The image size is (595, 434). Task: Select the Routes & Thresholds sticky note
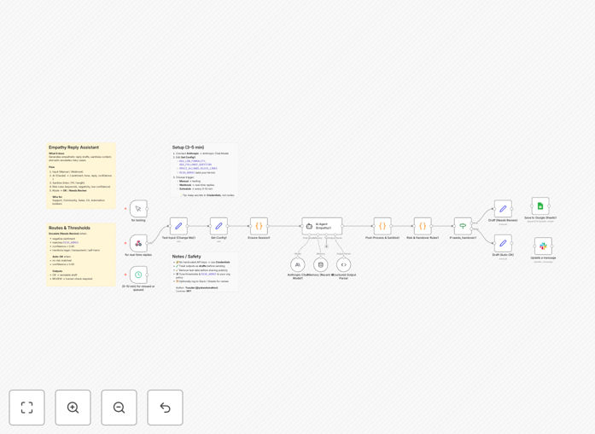click(x=81, y=254)
